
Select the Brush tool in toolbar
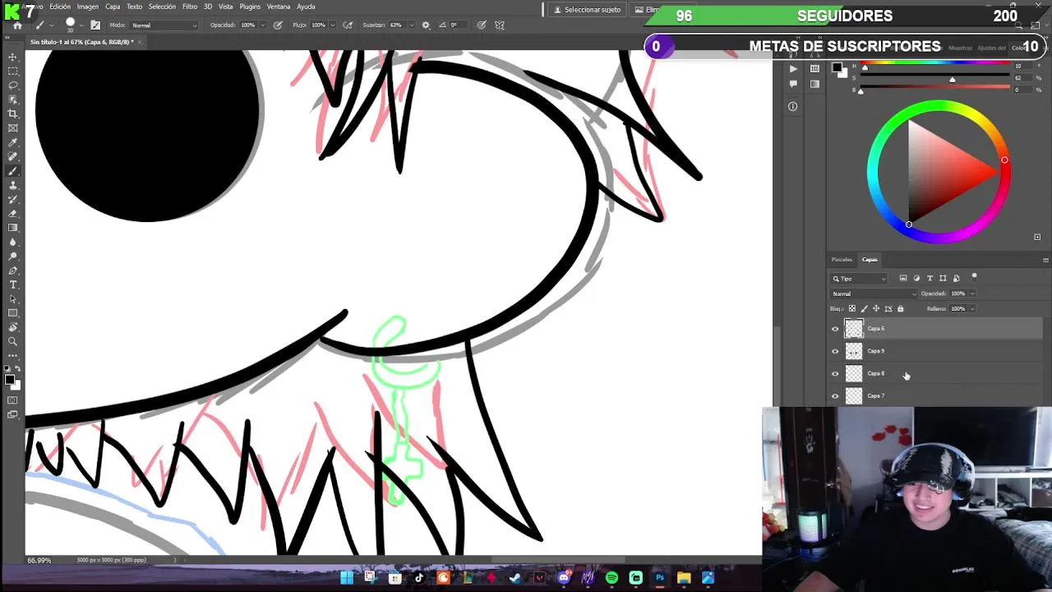click(12, 171)
